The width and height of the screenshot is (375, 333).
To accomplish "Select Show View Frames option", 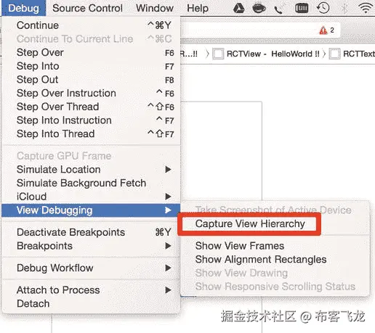I will pos(240,246).
